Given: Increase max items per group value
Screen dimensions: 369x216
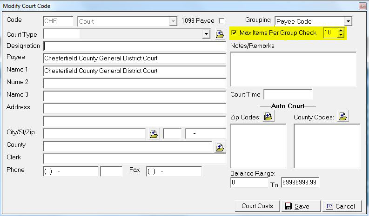Looking at the screenshot, I should [x=341, y=30].
